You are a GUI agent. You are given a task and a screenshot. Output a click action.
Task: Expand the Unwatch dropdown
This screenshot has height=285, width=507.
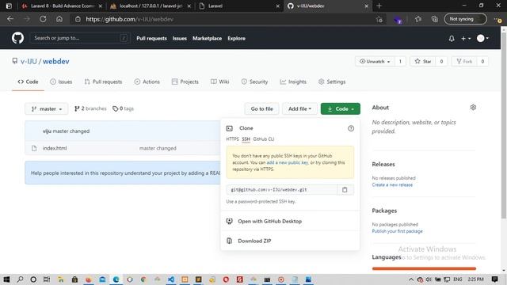click(x=375, y=62)
